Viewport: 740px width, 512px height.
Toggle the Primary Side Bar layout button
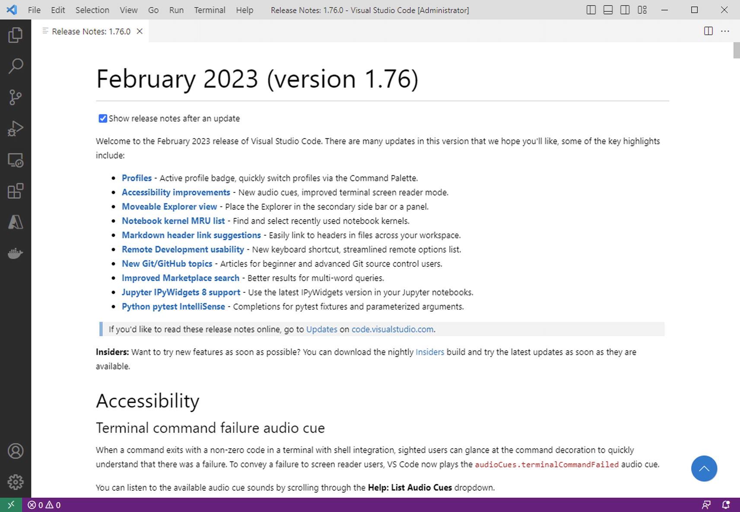[x=591, y=10]
